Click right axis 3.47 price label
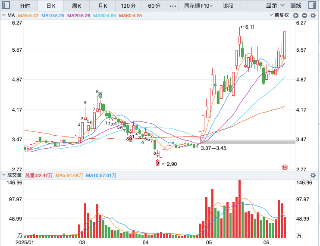This screenshot has height=246, width=320. pyautogui.click(x=301, y=140)
